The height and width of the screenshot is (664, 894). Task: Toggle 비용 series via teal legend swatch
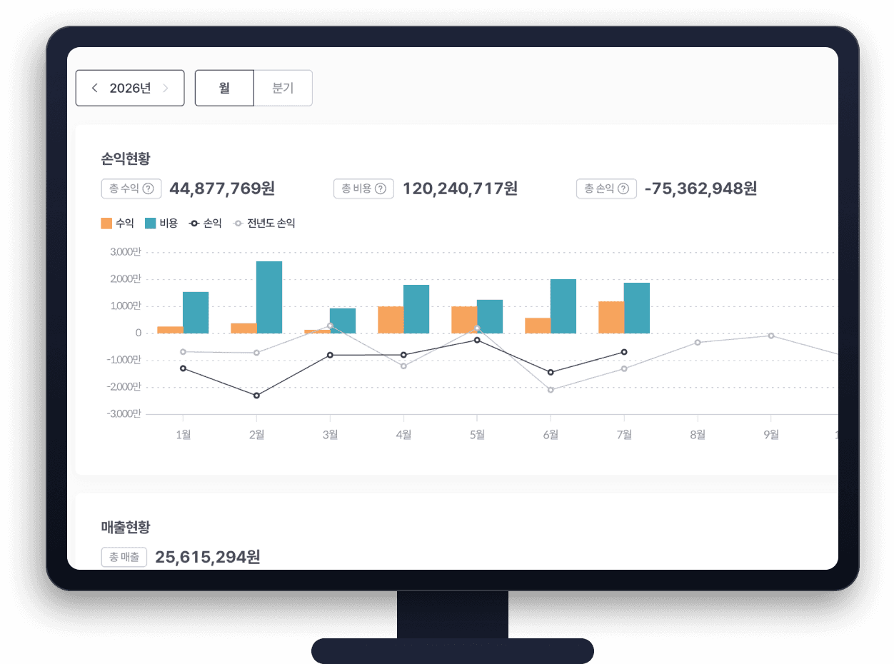tap(151, 223)
